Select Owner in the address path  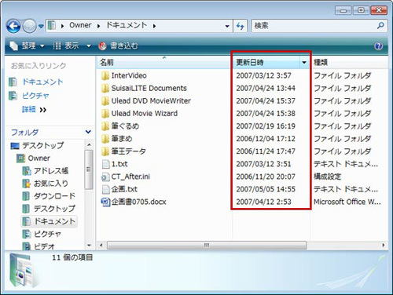[x=80, y=25]
